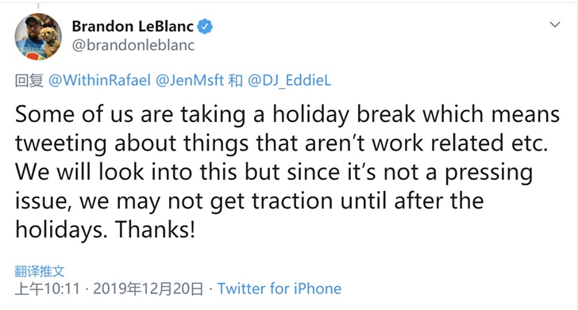Click the 'tweeting about things' text line
This screenshot has height=310, width=578.
(x=132, y=144)
